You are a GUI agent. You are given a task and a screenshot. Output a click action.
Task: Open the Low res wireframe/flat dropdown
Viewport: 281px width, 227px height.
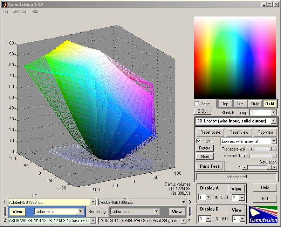point(273,141)
